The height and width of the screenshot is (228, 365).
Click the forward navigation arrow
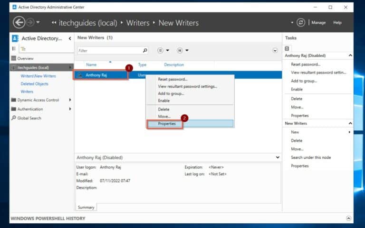point(30,23)
